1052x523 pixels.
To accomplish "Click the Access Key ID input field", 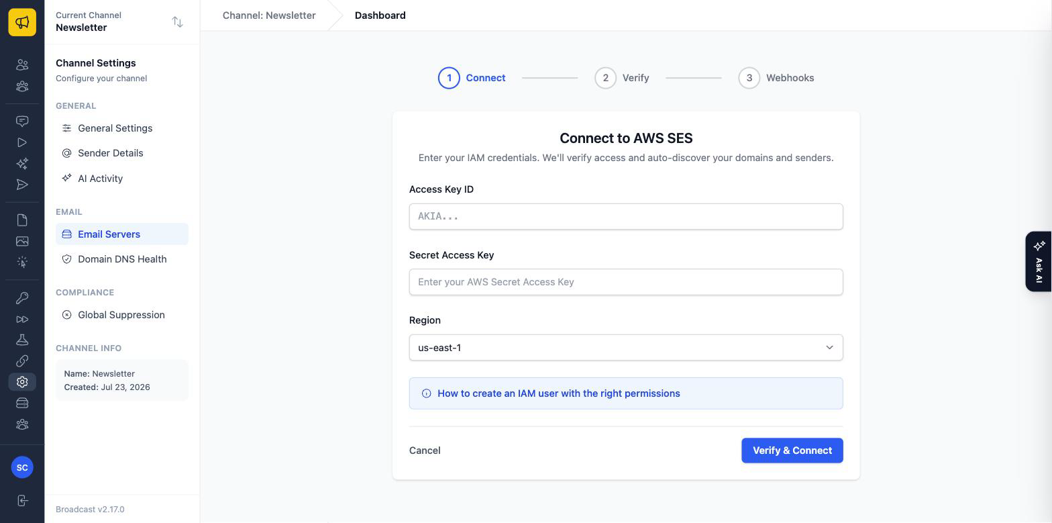I will (x=626, y=217).
